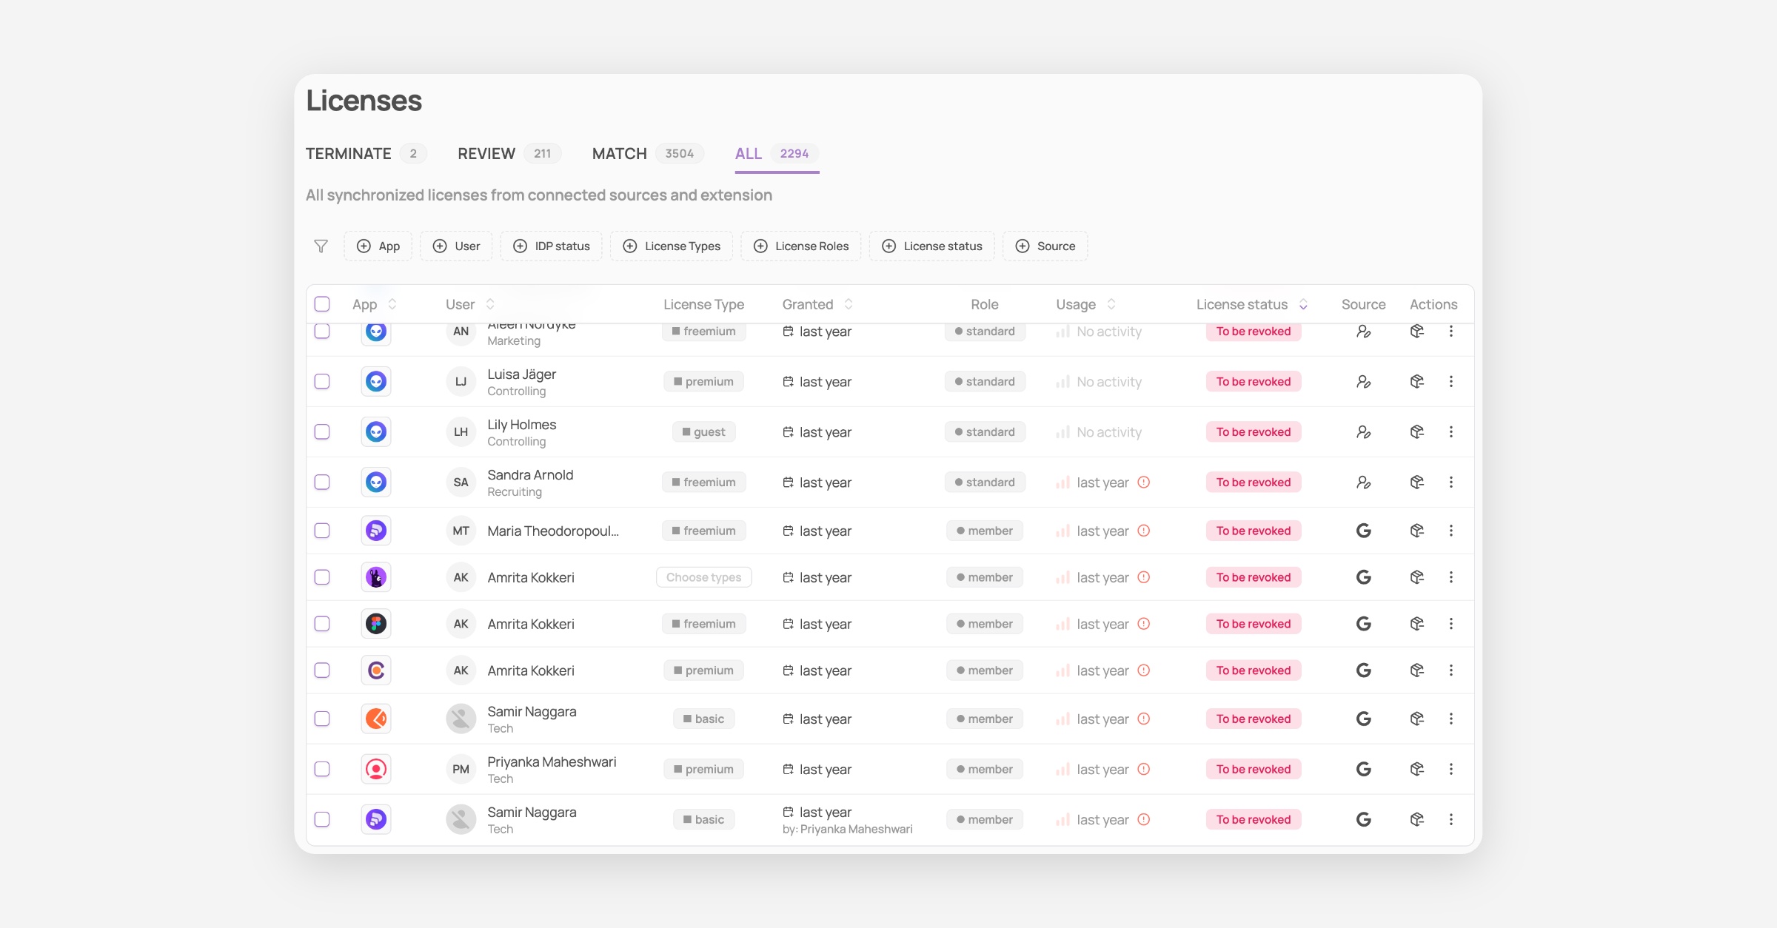Select checkbox for Priyanka Maheshwari row
The width and height of the screenshot is (1777, 928).
322,770
